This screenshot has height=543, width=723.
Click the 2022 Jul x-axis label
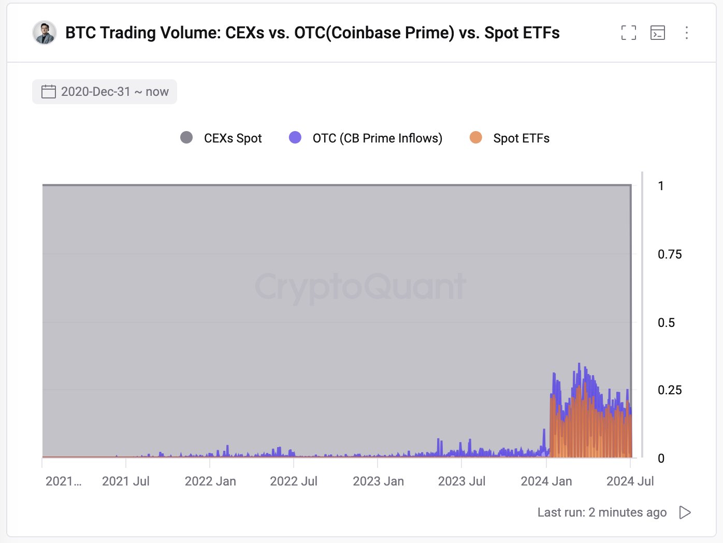point(294,481)
